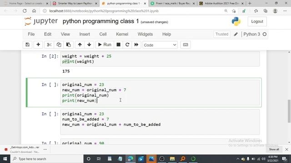Run the selected cell
Image resolution: width=291 pixels, height=163 pixels.
click(105, 45)
